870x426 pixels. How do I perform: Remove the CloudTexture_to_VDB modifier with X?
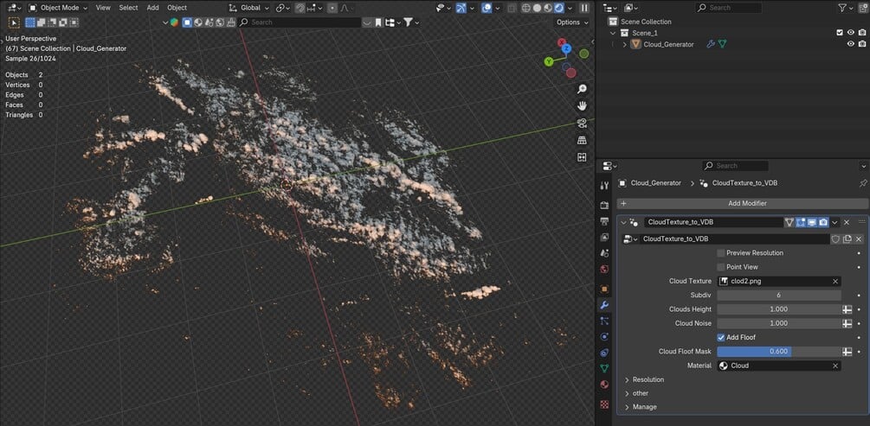point(847,222)
